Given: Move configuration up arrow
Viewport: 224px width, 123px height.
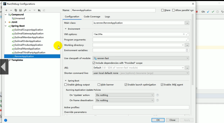Looking at the screenshot, I should [30, 10].
